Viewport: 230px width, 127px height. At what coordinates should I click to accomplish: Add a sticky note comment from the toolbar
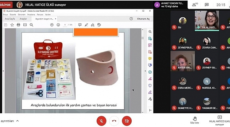click(x=80, y=25)
